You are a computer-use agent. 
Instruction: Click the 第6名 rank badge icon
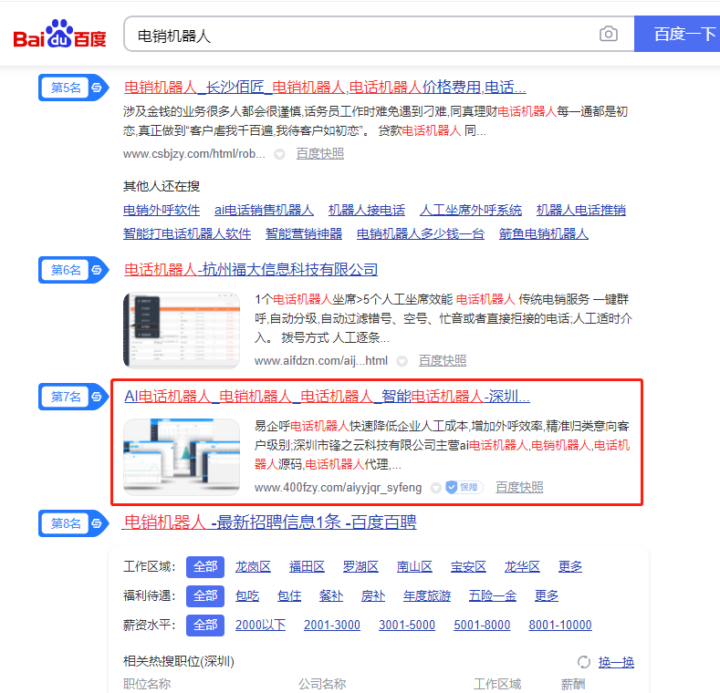click(x=74, y=270)
